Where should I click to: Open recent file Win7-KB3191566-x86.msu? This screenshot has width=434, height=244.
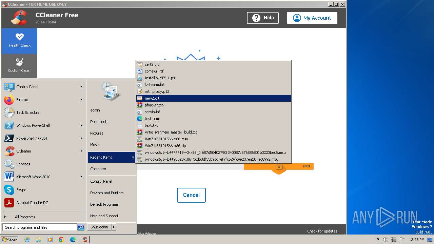pyautogui.click(x=214, y=139)
